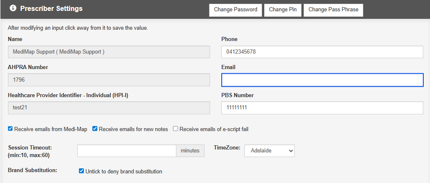The height and width of the screenshot is (183, 430).
Task: Click the Change Pass Phrase button
Action: point(333,10)
